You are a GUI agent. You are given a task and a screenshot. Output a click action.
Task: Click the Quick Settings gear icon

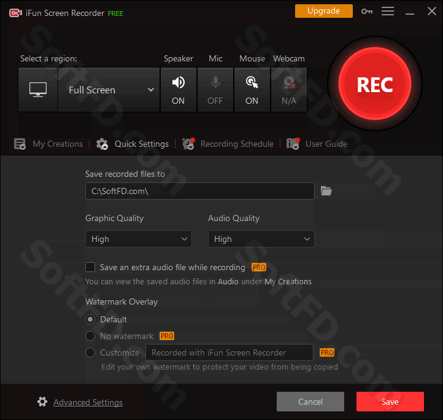[x=102, y=144]
